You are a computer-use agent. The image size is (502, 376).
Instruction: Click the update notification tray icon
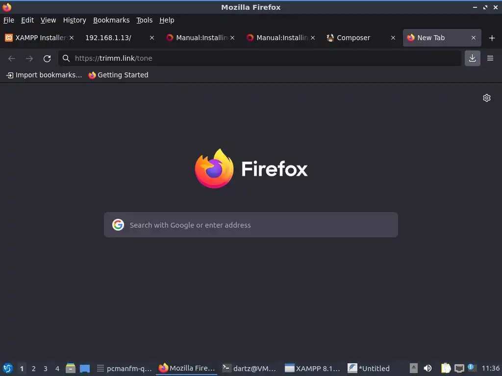click(471, 367)
